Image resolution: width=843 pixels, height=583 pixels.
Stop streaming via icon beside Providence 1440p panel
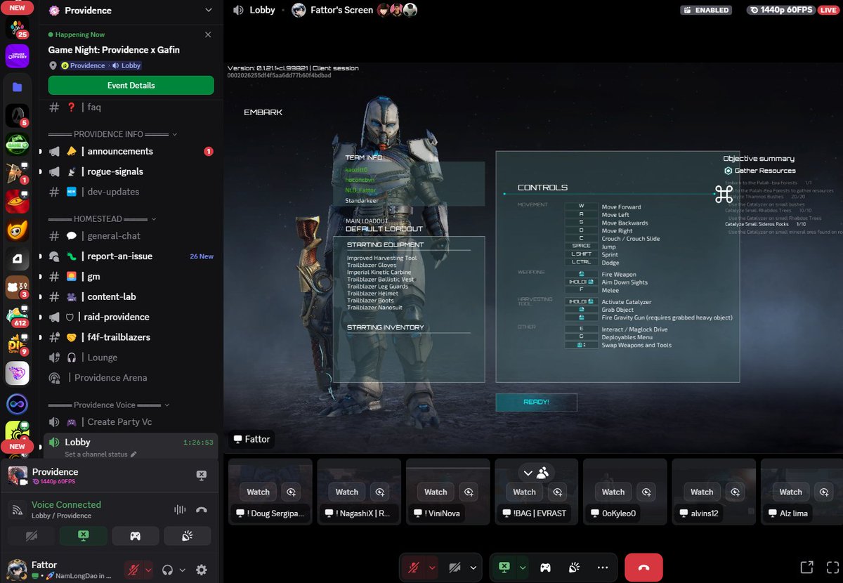tap(201, 476)
